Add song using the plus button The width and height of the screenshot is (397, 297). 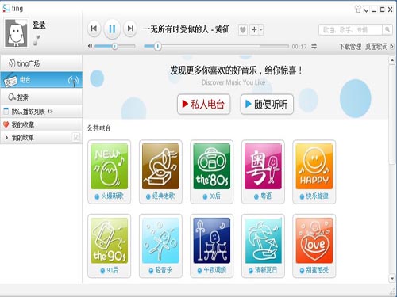[x=254, y=29]
